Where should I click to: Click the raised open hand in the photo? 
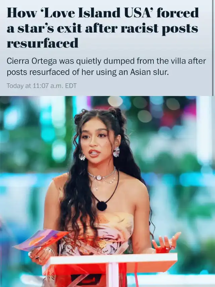click(x=166, y=241)
